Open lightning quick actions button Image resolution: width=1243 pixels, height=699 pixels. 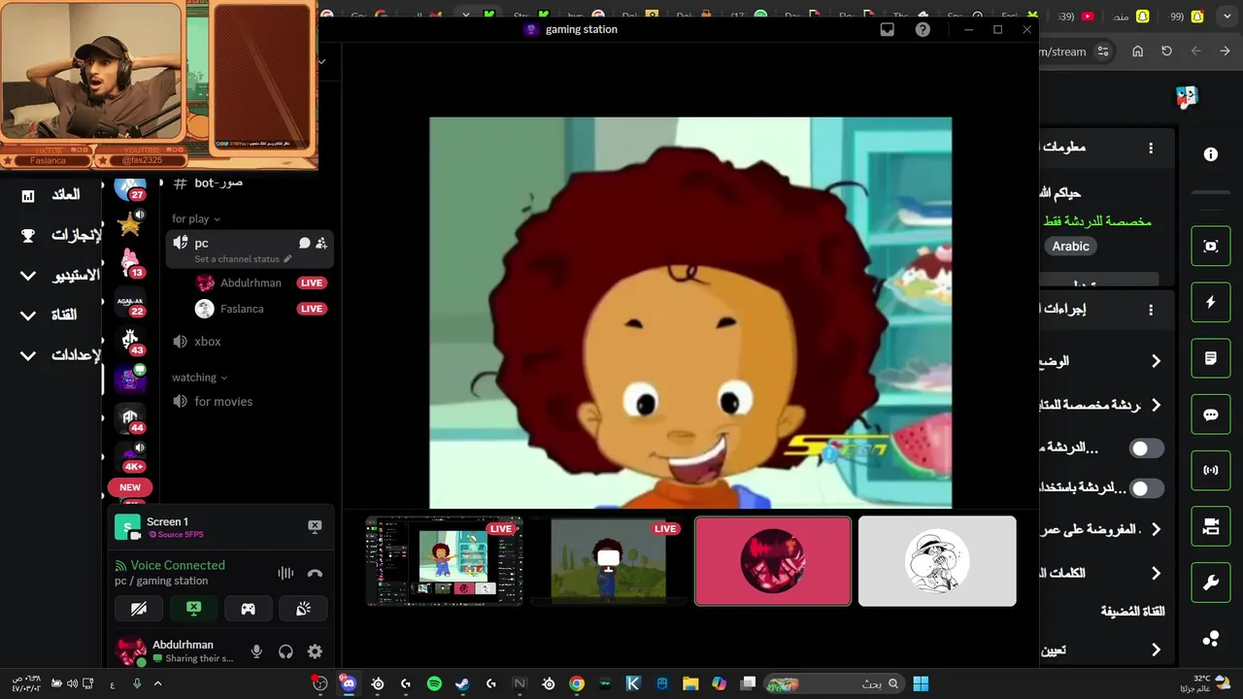pos(1211,302)
